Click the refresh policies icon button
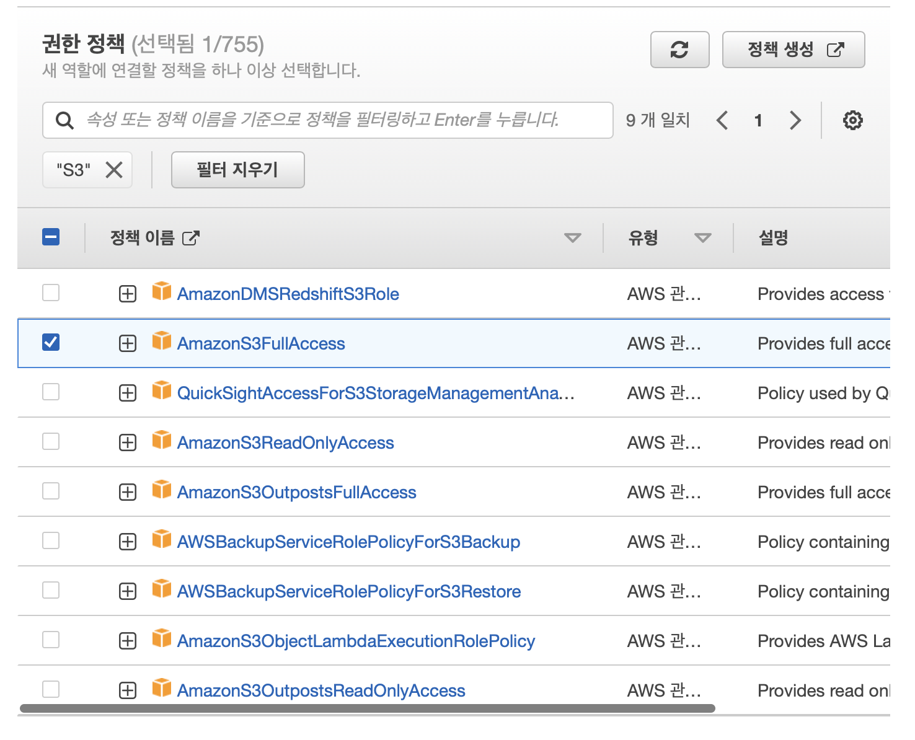915x740 pixels. pyautogui.click(x=679, y=50)
